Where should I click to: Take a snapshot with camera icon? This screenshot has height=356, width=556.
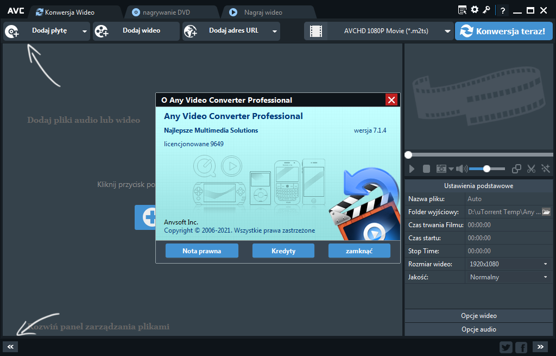click(x=441, y=169)
